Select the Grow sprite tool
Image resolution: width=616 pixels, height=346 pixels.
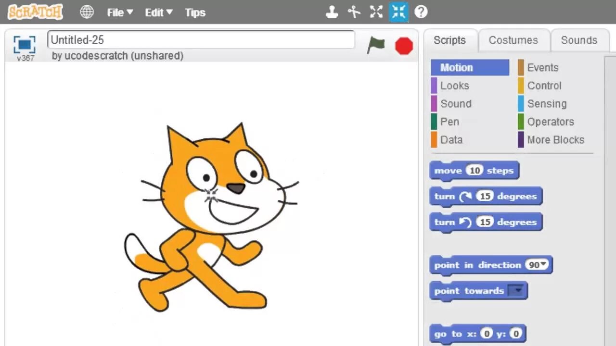(376, 12)
